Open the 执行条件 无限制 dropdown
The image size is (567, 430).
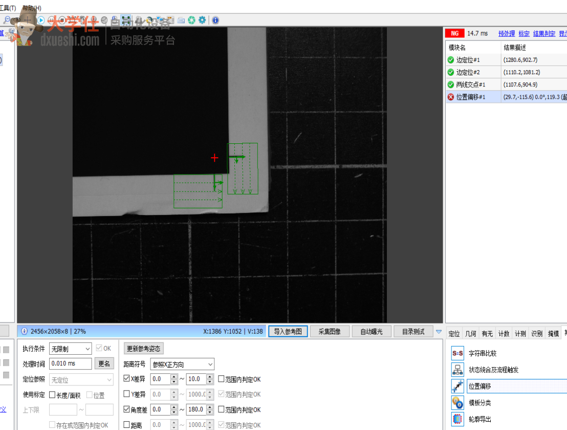71,349
